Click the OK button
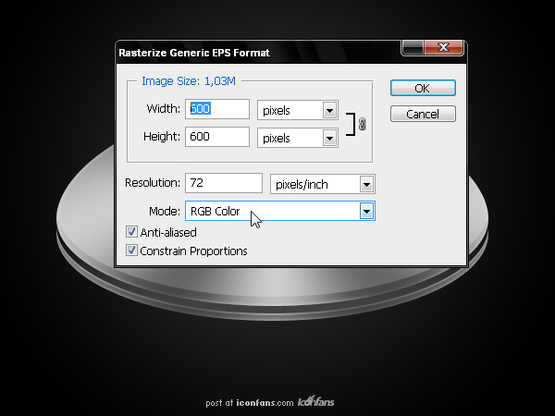The height and width of the screenshot is (416, 555). [423, 88]
